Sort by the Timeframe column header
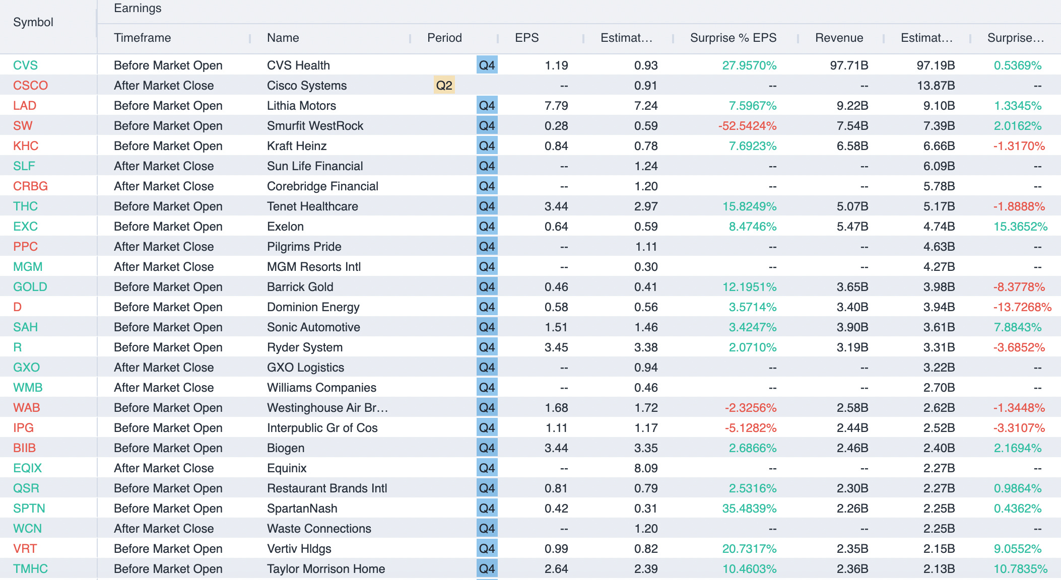The height and width of the screenshot is (580, 1061). pyautogui.click(x=142, y=38)
